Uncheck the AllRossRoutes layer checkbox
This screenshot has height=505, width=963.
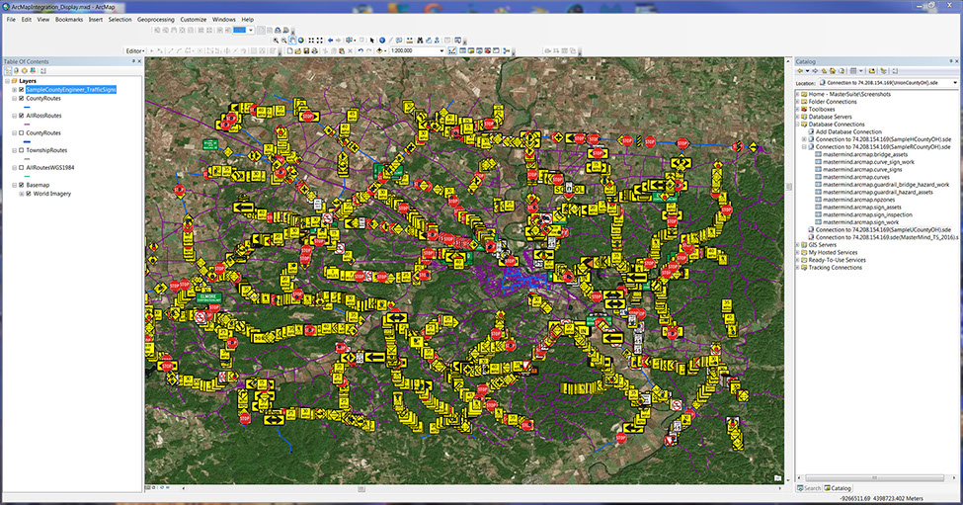click(x=22, y=115)
